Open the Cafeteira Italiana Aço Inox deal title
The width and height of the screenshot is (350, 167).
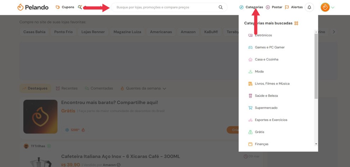121,156
